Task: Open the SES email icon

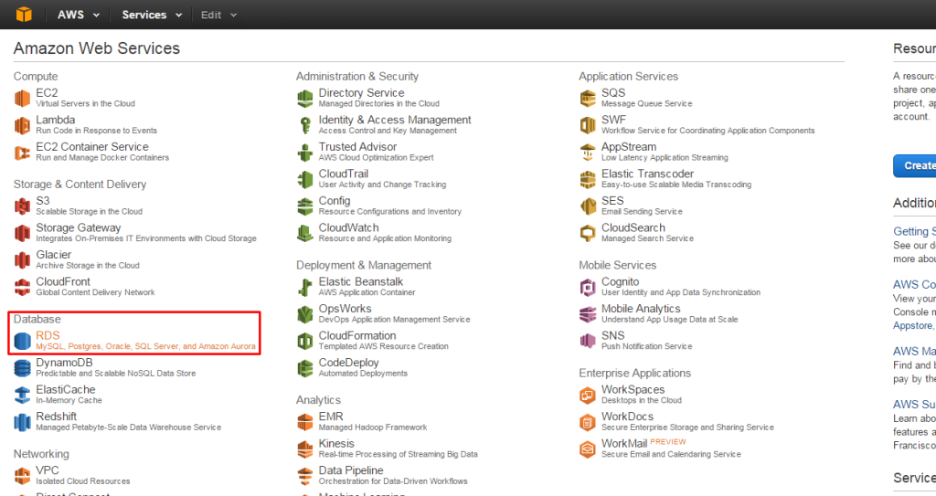Action: pyautogui.click(x=588, y=206)
